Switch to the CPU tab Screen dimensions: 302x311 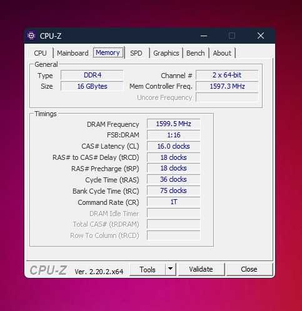click(40, 53)
